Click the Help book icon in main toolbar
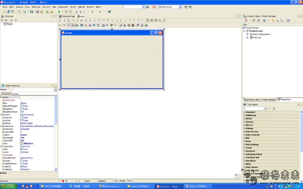303x189 pixels. (x=109, y=12)
